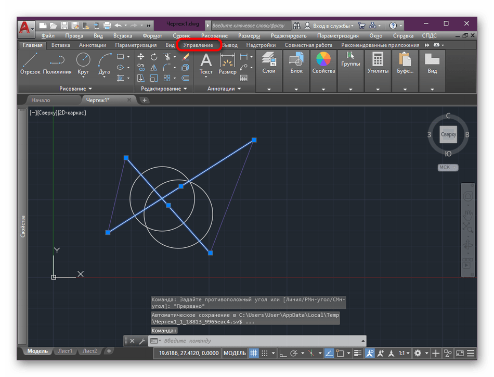The height and width of the screenshot is (377, 494).
Task: Expand the Аннотации panel
Action: (x=224, y=89)
